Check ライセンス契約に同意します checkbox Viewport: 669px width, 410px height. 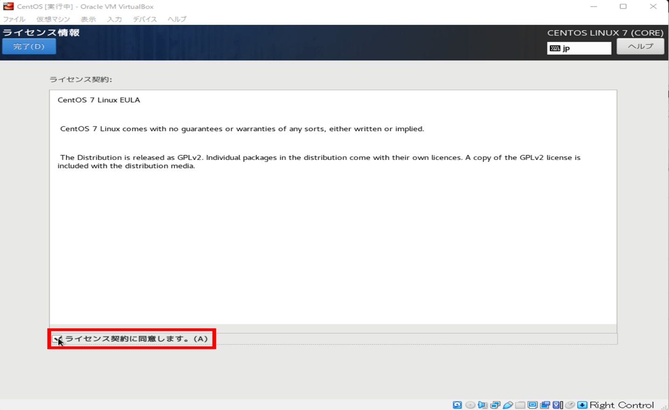click(x=57, y=339)
